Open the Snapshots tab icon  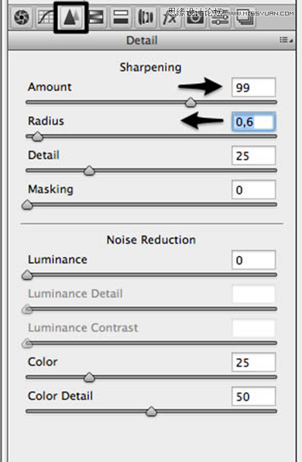click(244, 18)
